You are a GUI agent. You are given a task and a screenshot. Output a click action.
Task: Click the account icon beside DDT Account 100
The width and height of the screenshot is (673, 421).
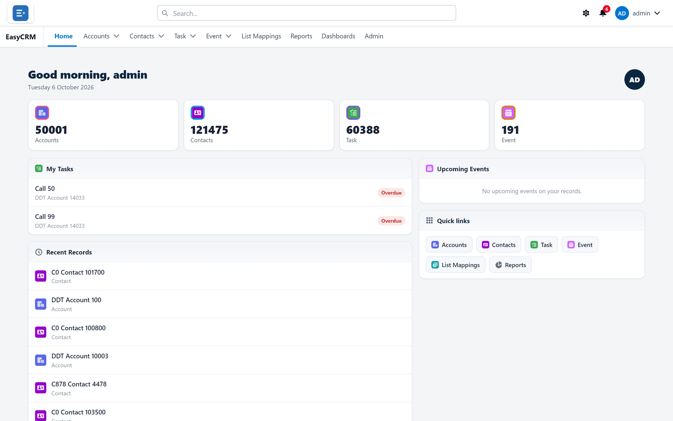pos(41,304)
